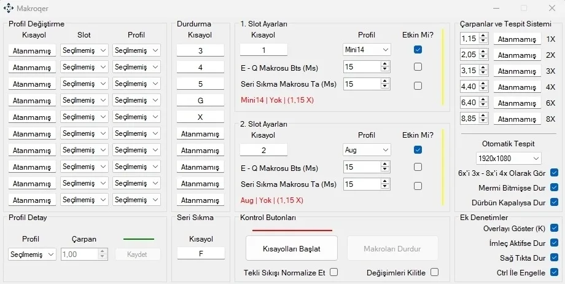Toggle the Mermi Bitmişse Dur checkbox
This screenshot has width=565, height=284.
(555, 187)
